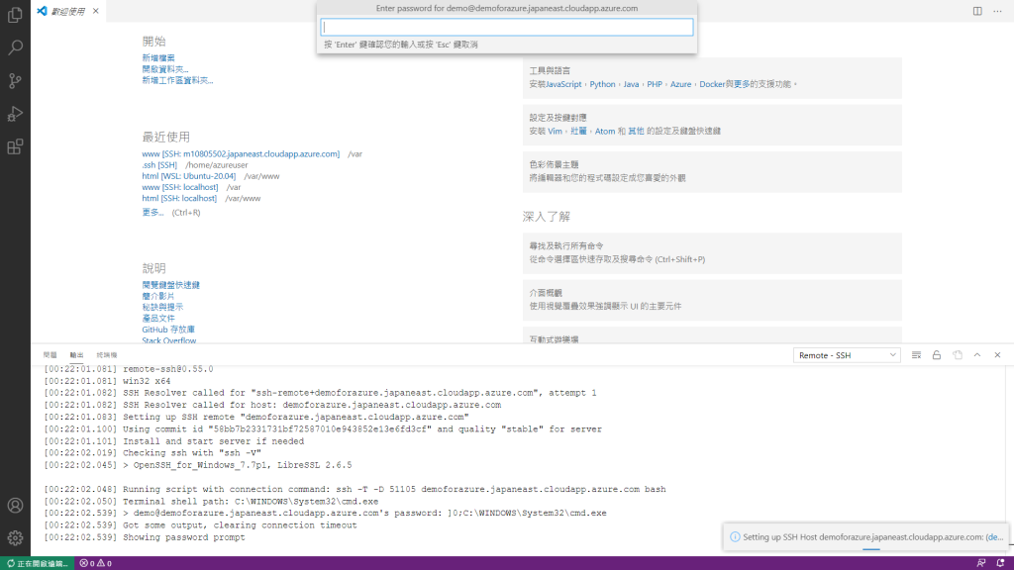Close the 歡迎使用 welcome tab
Image resolution: width=1014 pixels, height=570 pixels.
click(96, 11)
